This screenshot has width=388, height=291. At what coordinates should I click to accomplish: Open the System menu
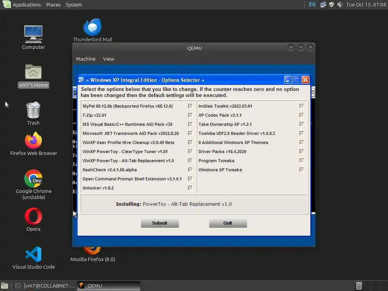(74, 5)
